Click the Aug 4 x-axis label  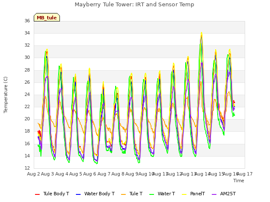point(62,174)
